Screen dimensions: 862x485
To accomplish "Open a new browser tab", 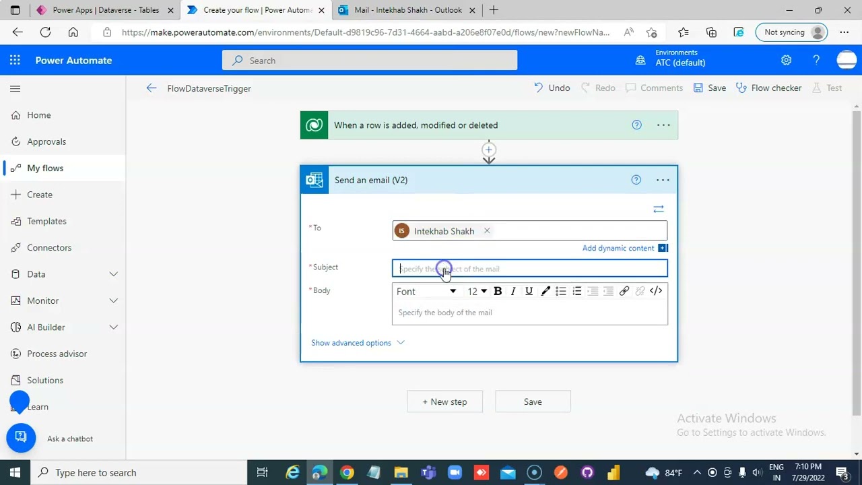I will [494, 10].
